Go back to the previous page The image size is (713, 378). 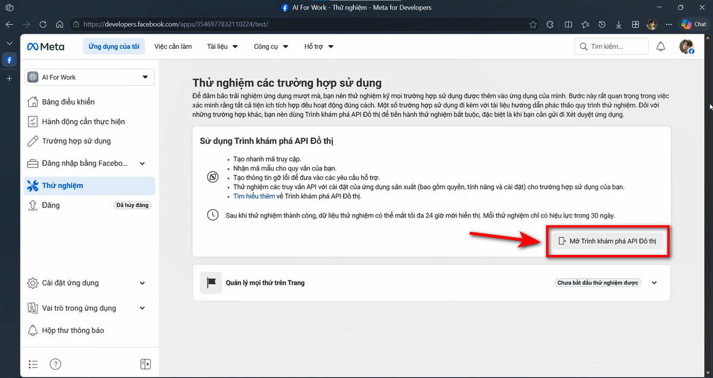click(x=10, y=24)
